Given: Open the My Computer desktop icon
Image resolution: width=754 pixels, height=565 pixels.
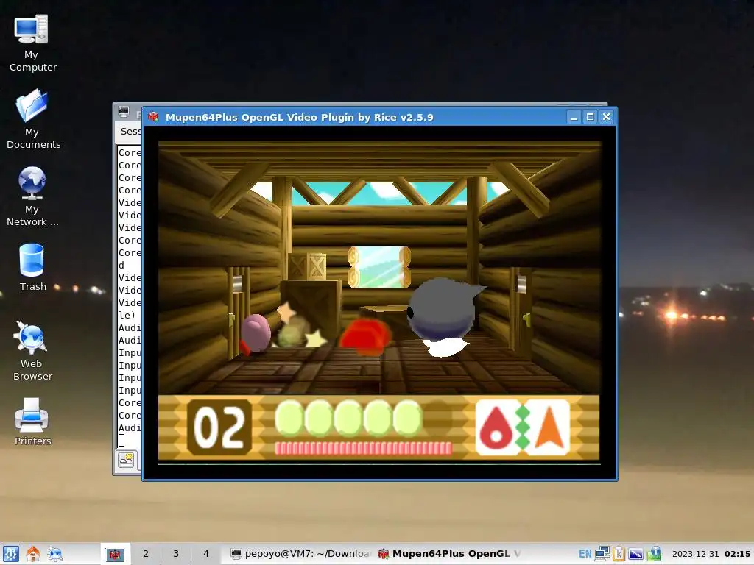Looking at the screenshot, I should tap(32, 43).
